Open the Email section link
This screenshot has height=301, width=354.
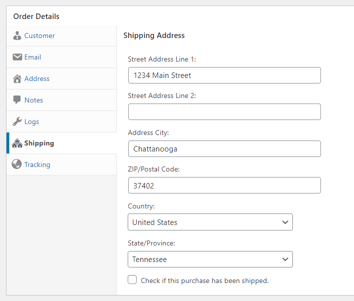pyautogui.click(x=33, y=57)
